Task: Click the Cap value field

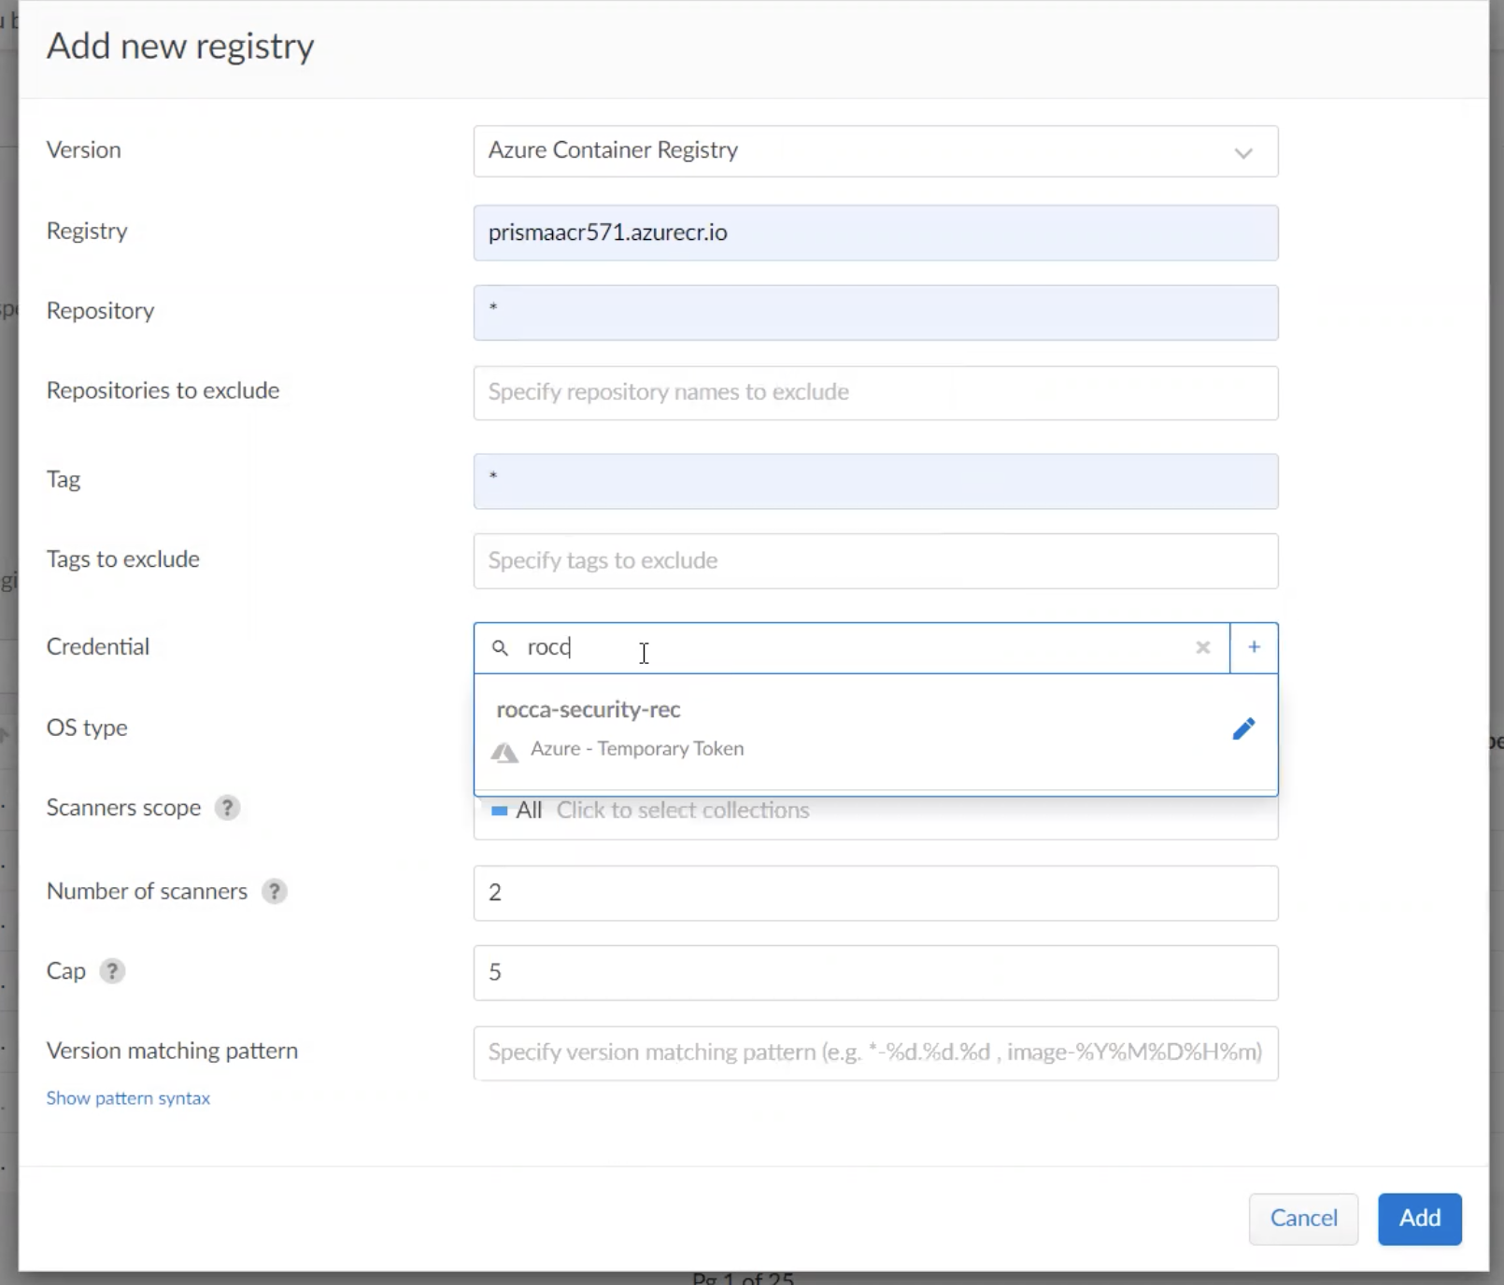Action: (874, 972)
